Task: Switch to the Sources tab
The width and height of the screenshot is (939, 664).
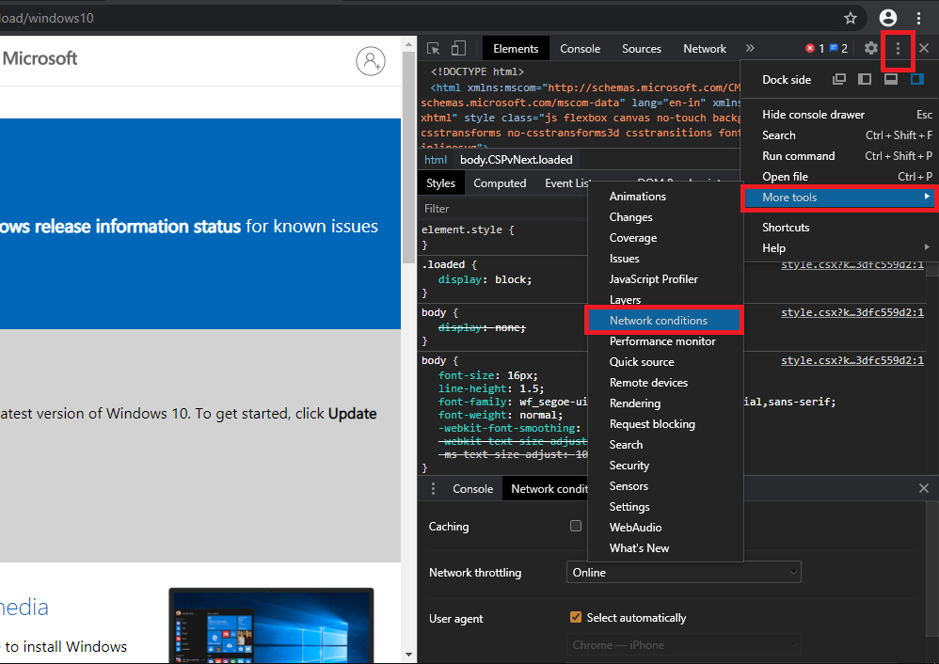Action: click(642, 48)
